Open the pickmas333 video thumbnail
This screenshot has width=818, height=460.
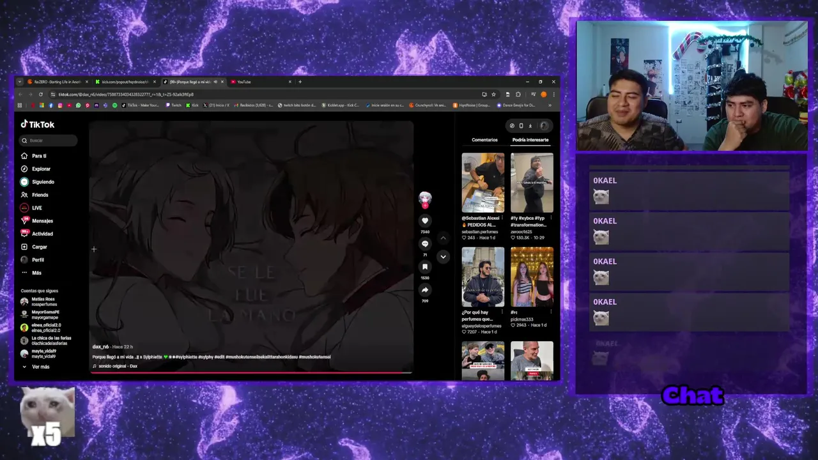[x=532, y=277]
